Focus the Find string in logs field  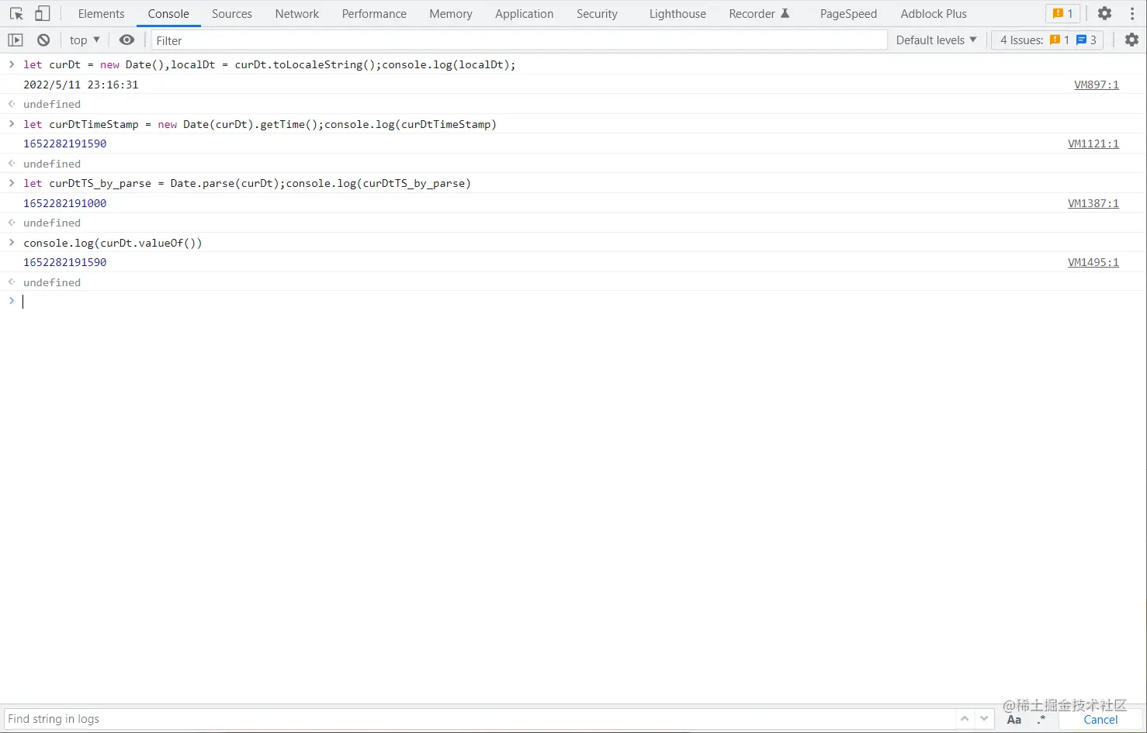(x=479, y=719)
